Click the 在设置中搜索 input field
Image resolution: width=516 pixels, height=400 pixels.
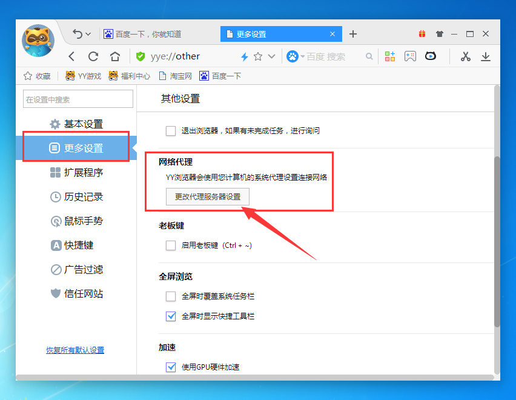[x=78, y=98]
